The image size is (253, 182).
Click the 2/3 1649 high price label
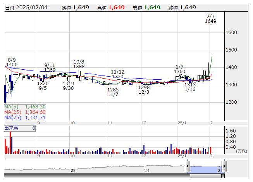coord(210,19)
